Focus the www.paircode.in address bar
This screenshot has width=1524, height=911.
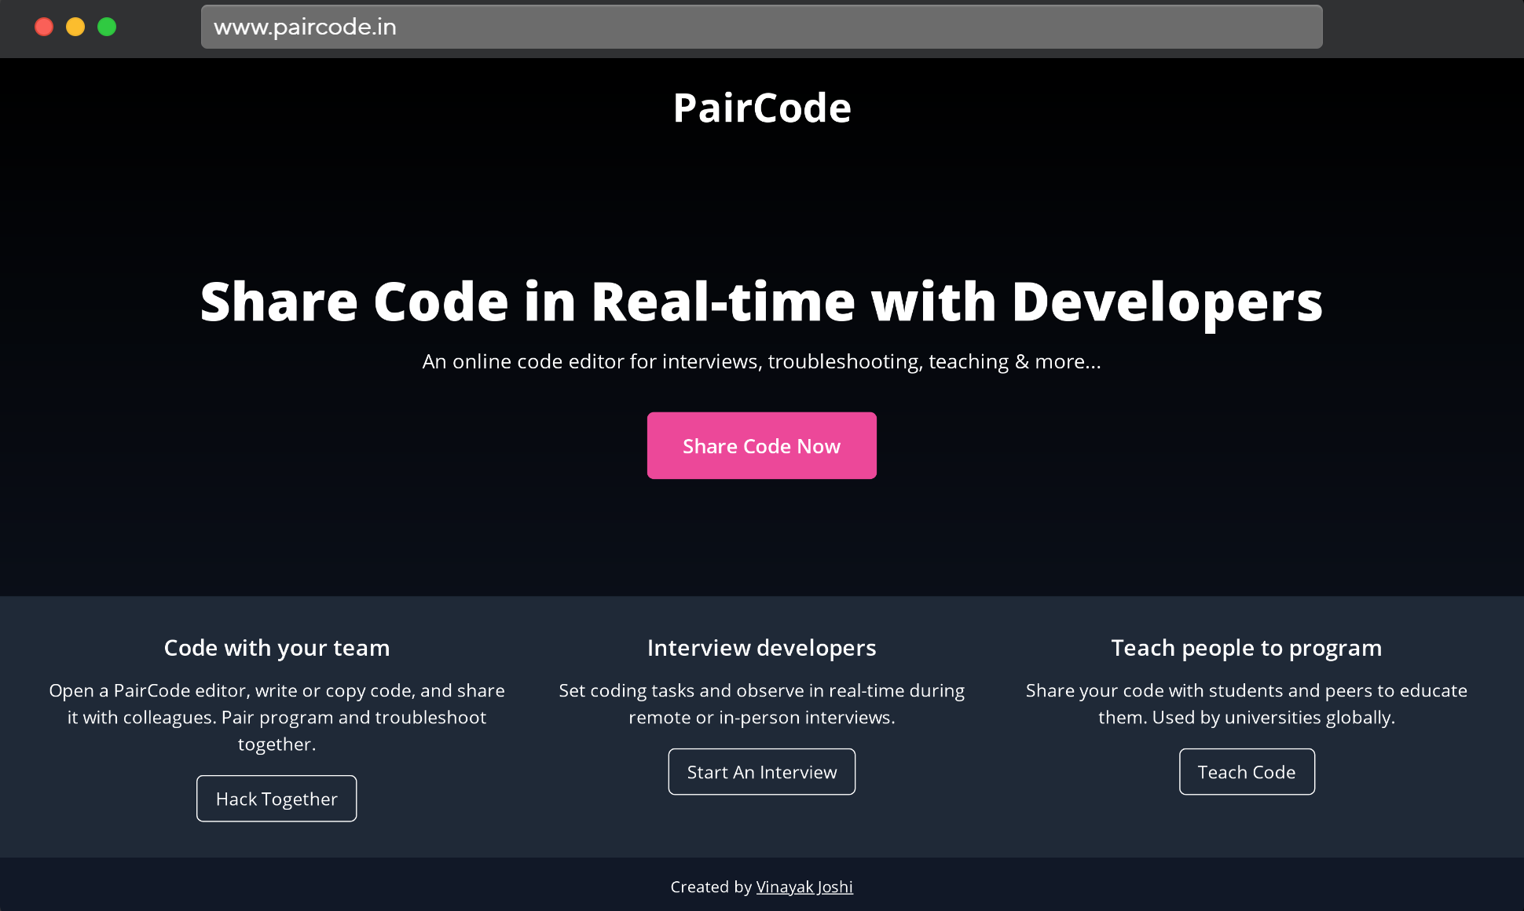(x=761, y=27)
